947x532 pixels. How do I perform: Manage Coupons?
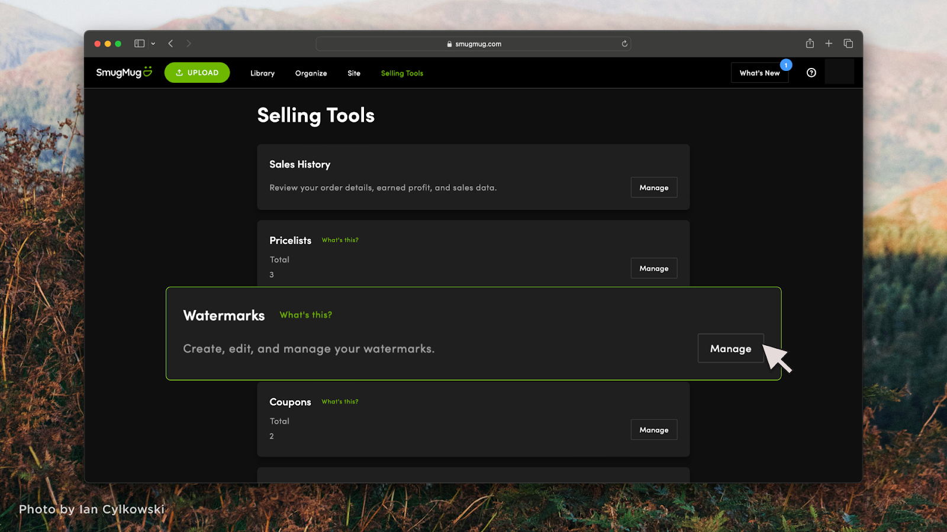pyautogui.click(x=654, y=430)
